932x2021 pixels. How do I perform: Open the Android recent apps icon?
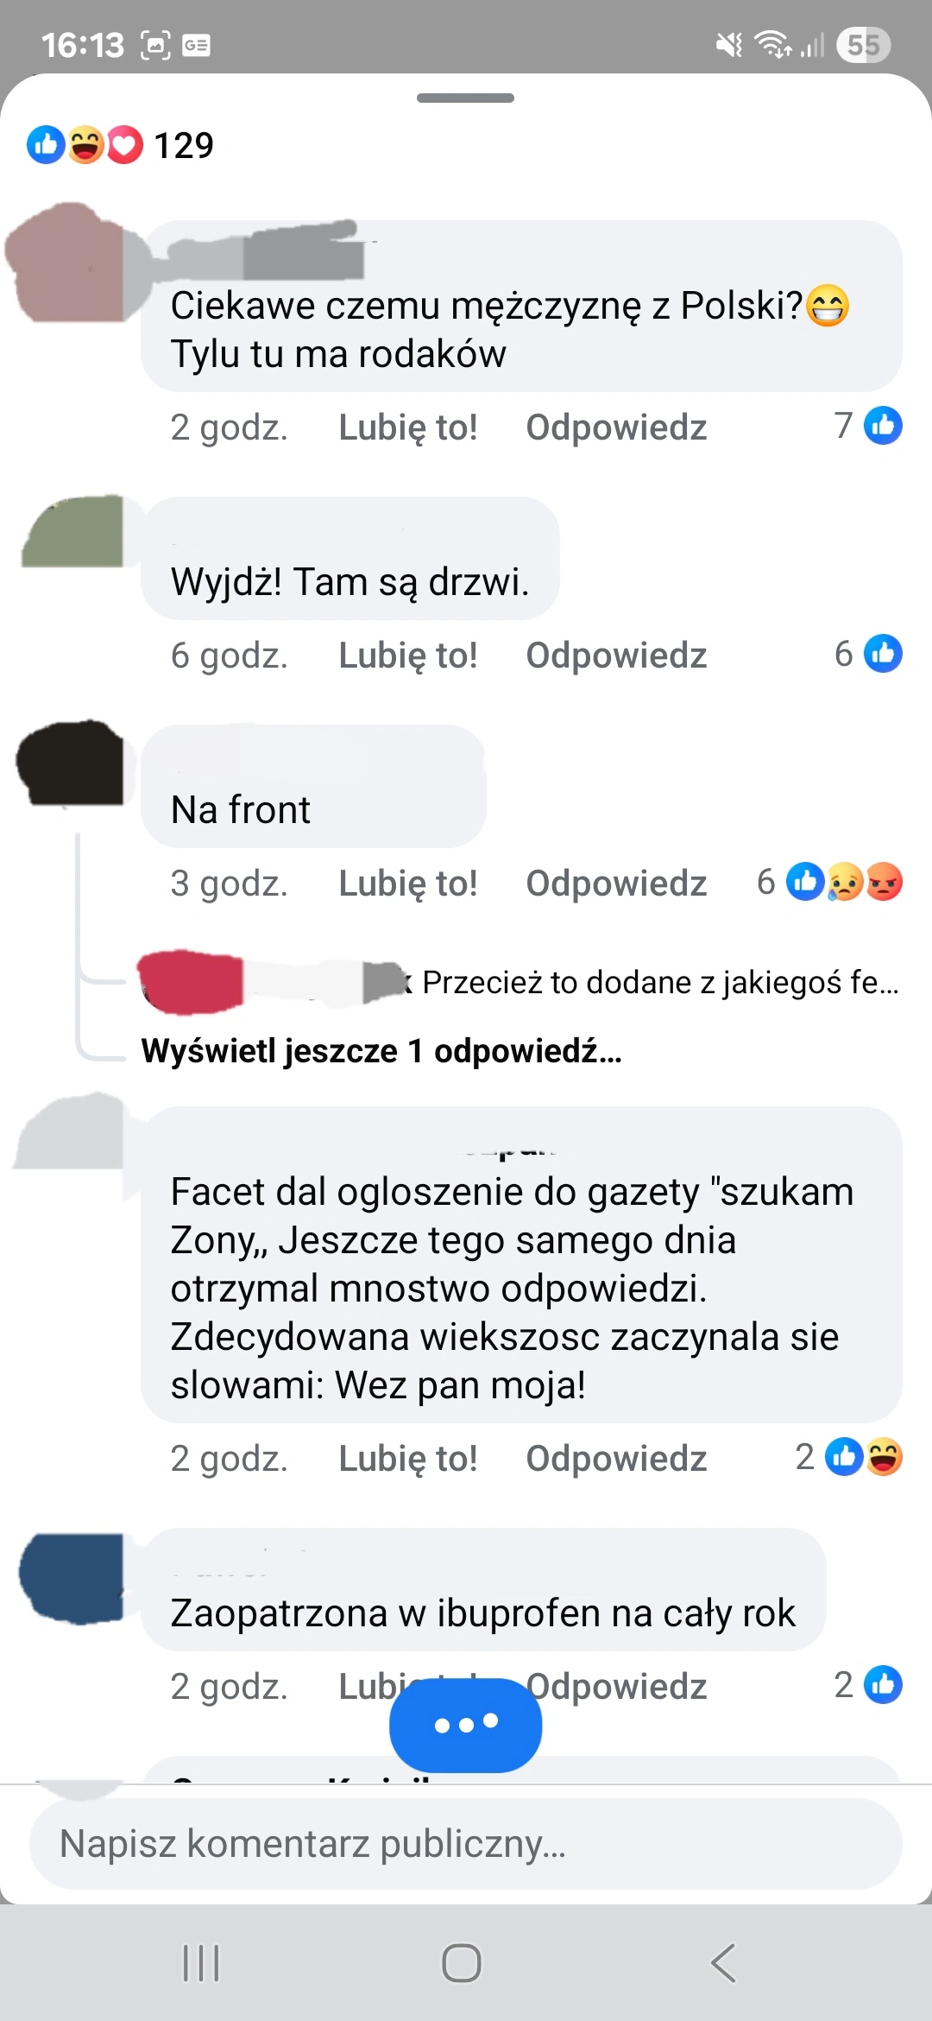coord(201,1963)
